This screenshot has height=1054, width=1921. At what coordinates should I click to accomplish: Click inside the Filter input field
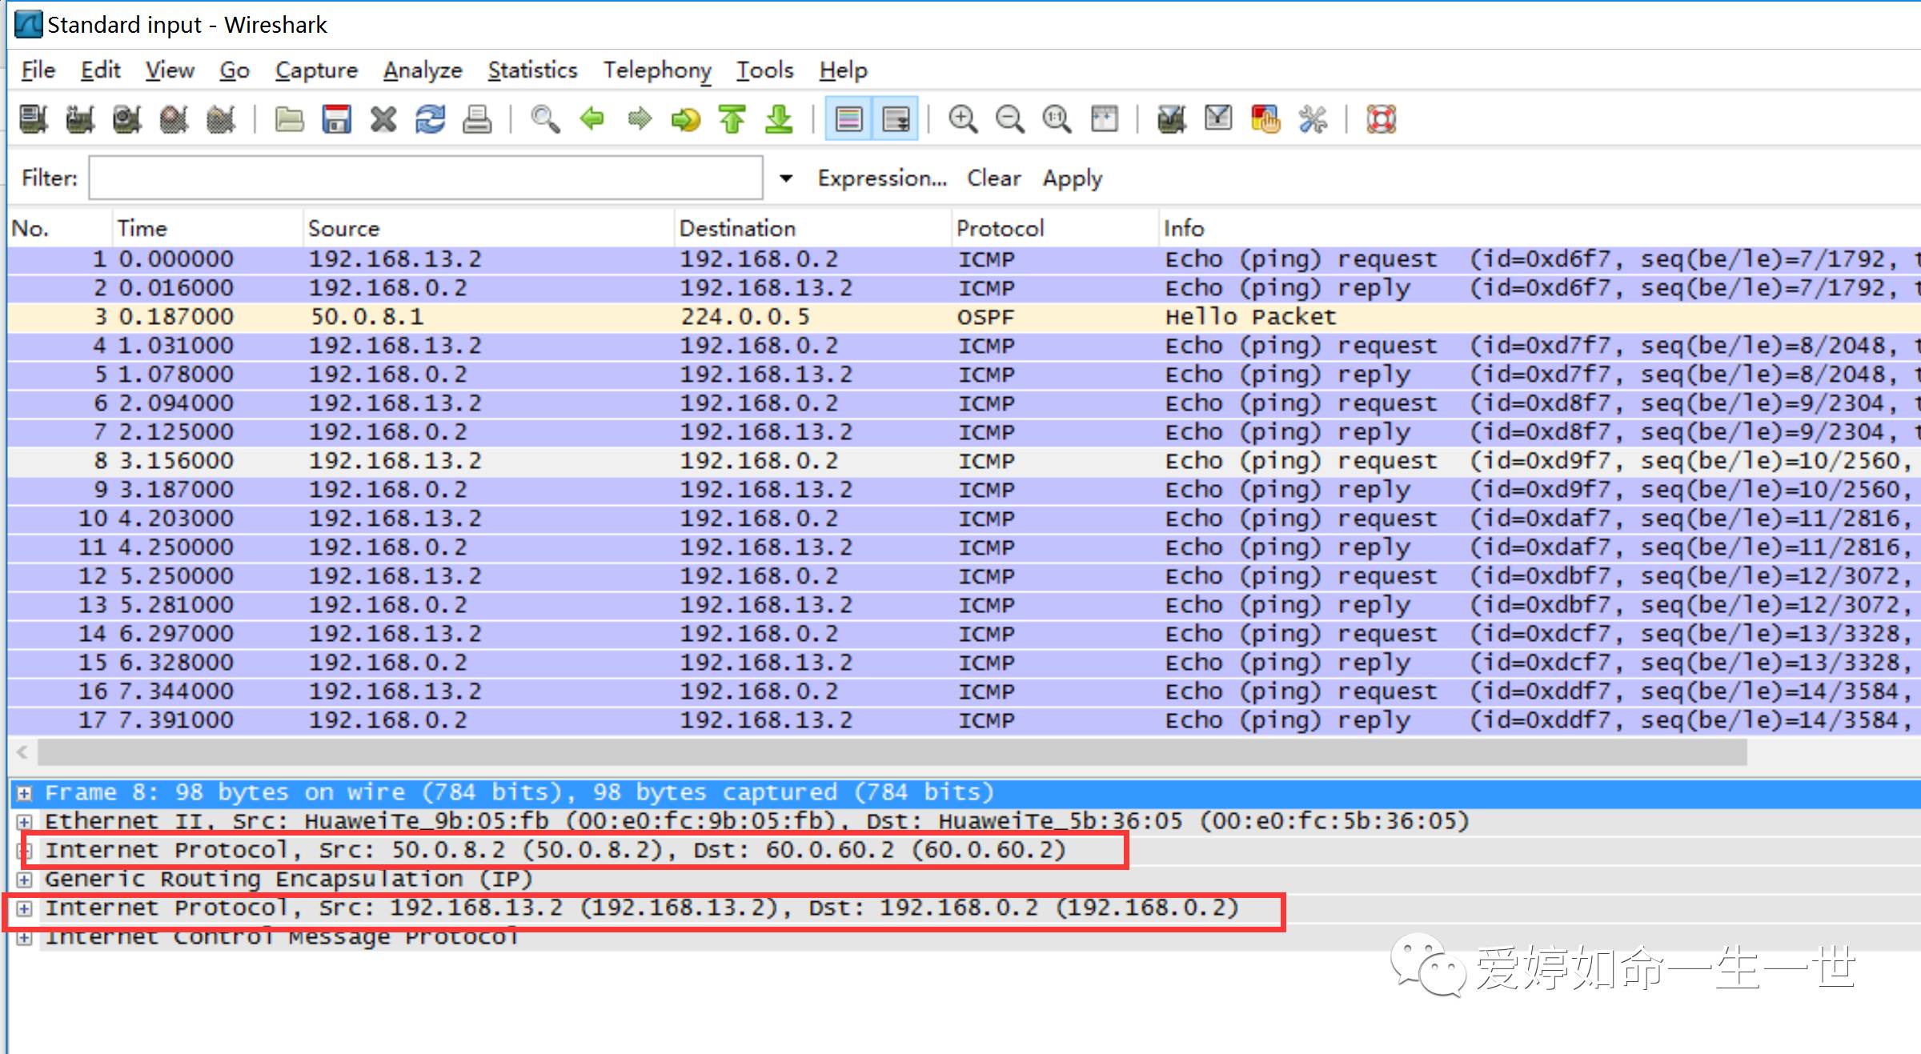pos(424,178)
